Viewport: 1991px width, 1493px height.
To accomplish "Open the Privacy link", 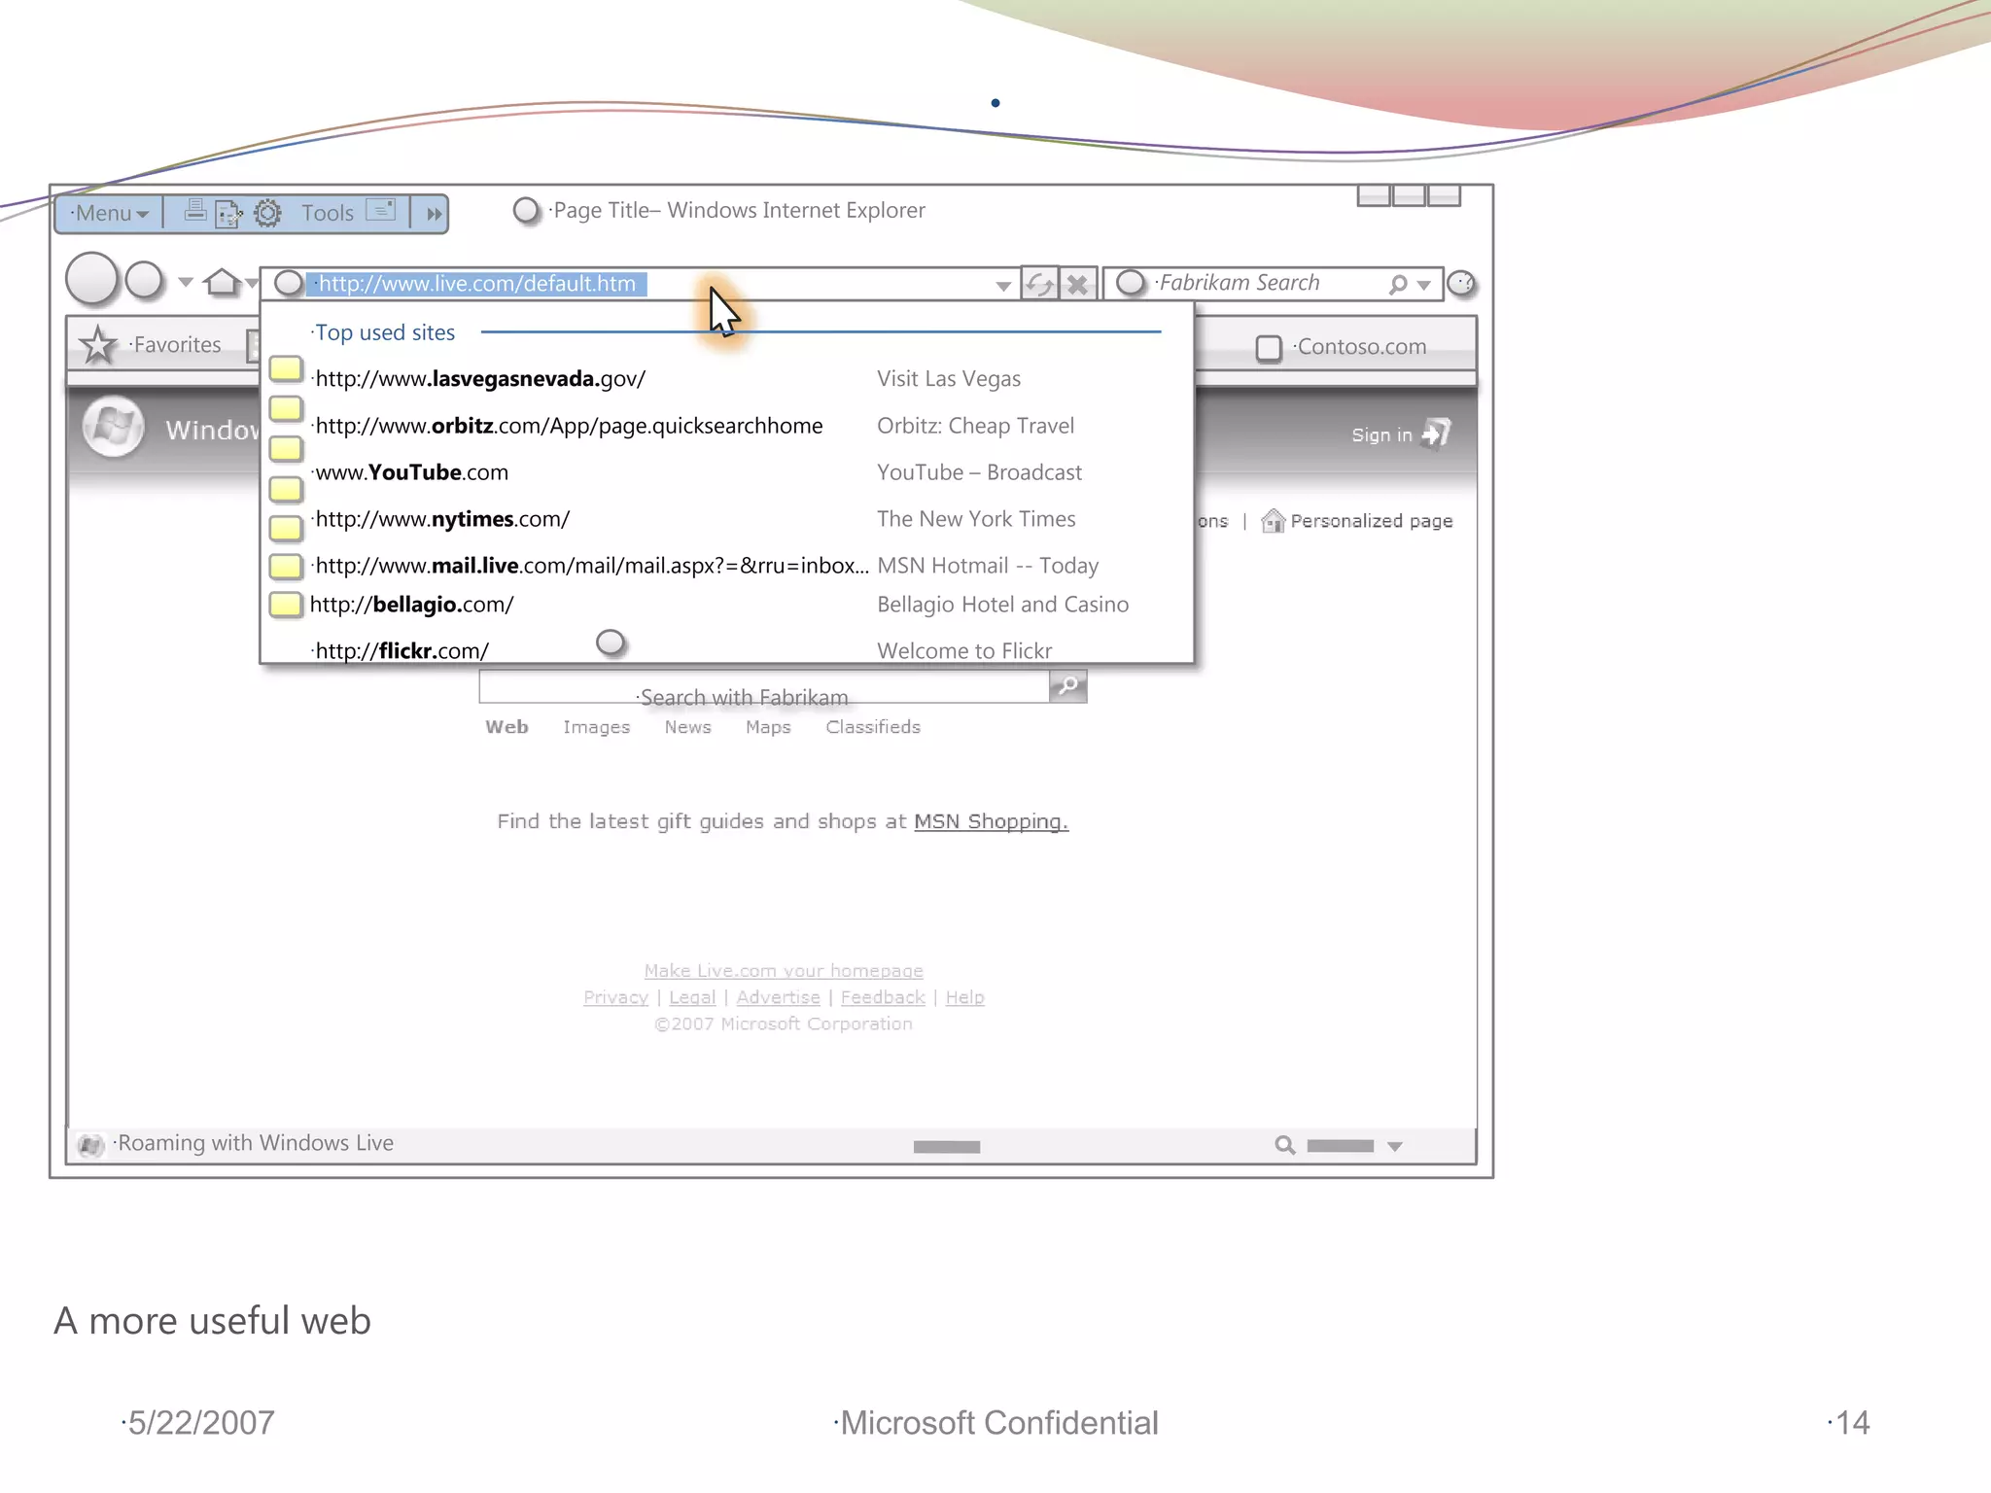I will pyautogui.click(x=615, y=997).
